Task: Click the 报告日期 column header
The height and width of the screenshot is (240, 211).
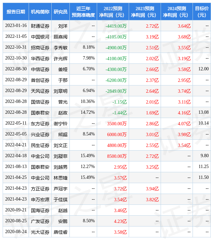Action: point(15,12)
